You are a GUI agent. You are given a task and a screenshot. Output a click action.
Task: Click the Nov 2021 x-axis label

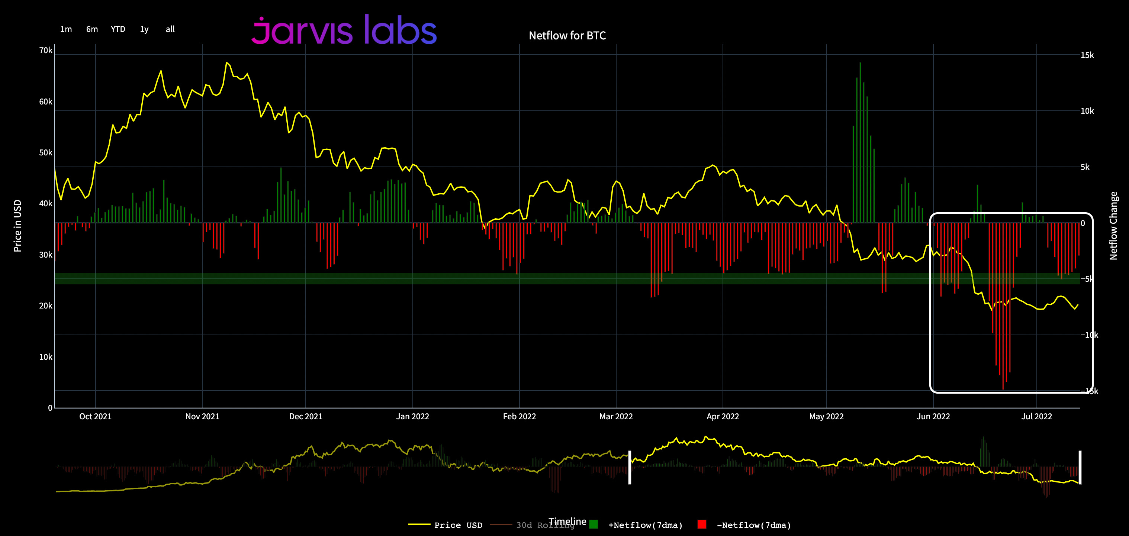tap(202, 416)
